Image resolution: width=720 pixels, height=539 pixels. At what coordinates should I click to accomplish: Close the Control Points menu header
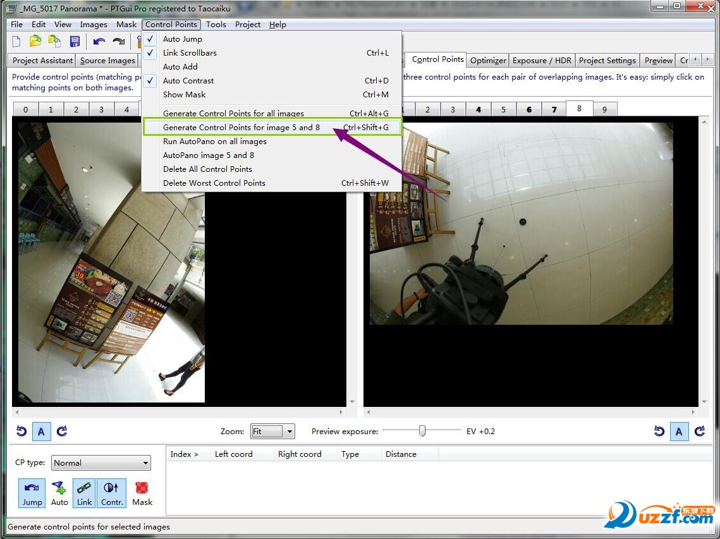click(x=171, y=25)
